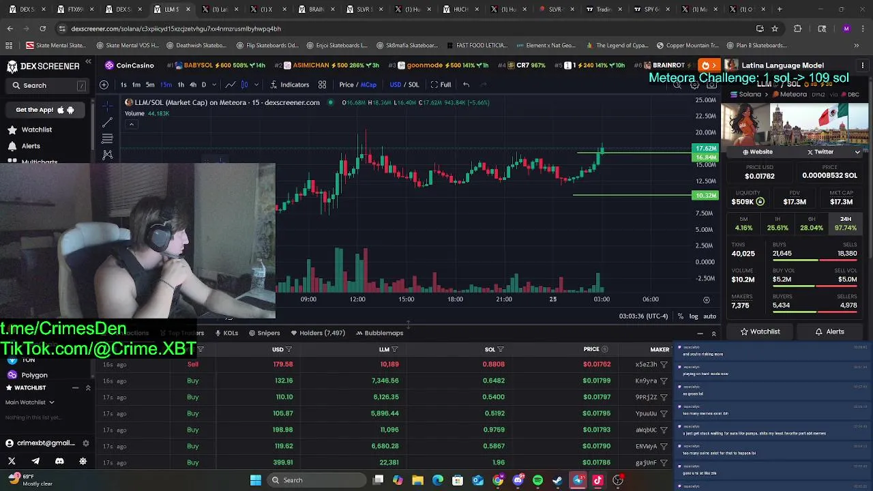This screenshot has width=873, height=491.
Task: Open the Fibonacci tools icon
Action: coord(107,138)
